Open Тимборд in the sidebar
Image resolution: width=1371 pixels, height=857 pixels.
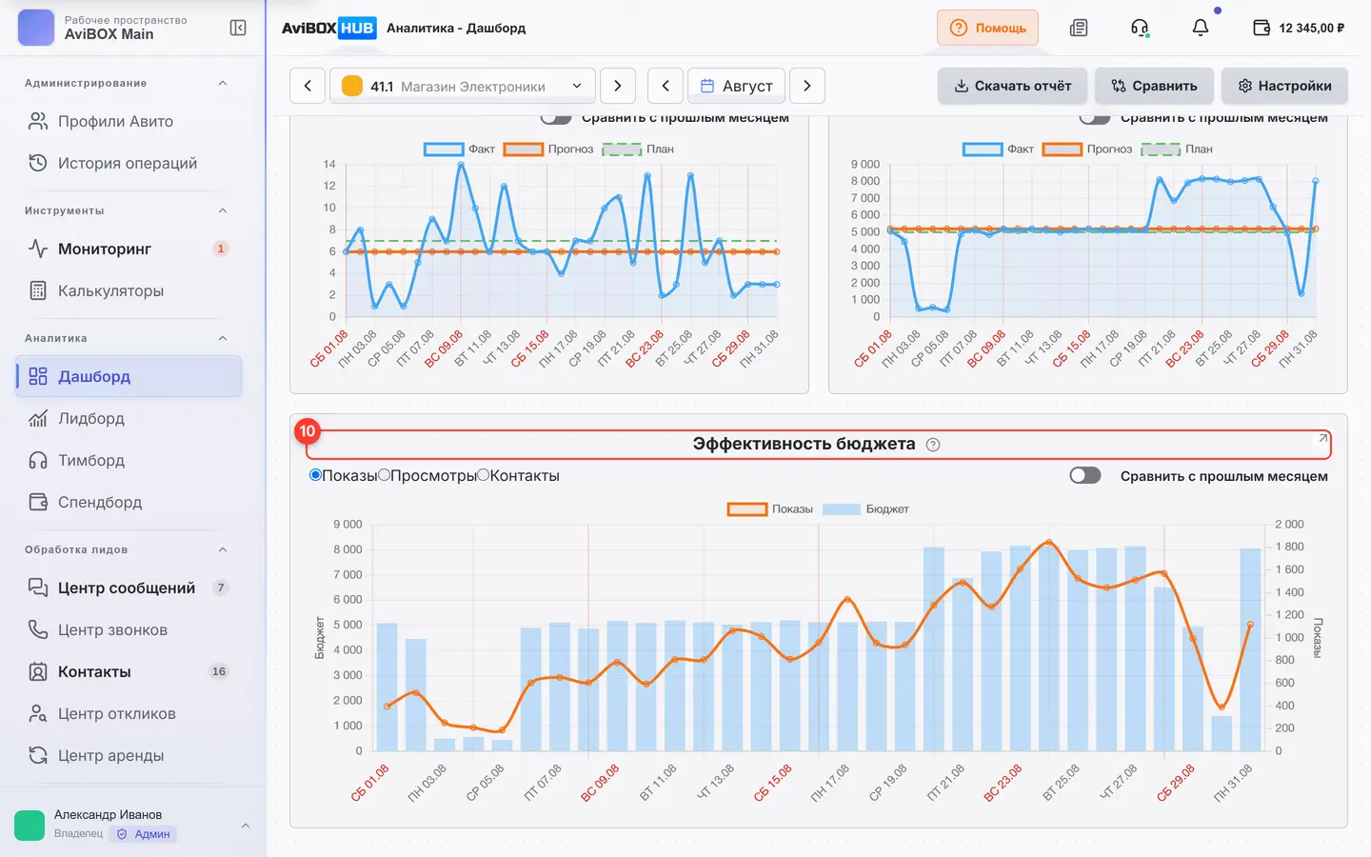(129, 460)
